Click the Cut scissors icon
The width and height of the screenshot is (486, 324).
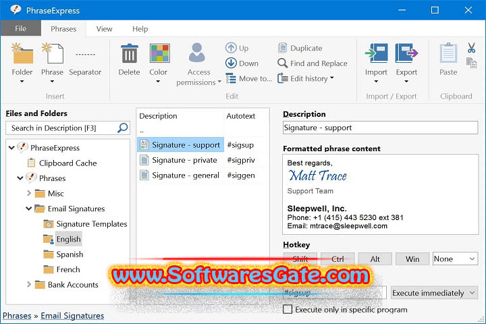pos(471,47)
